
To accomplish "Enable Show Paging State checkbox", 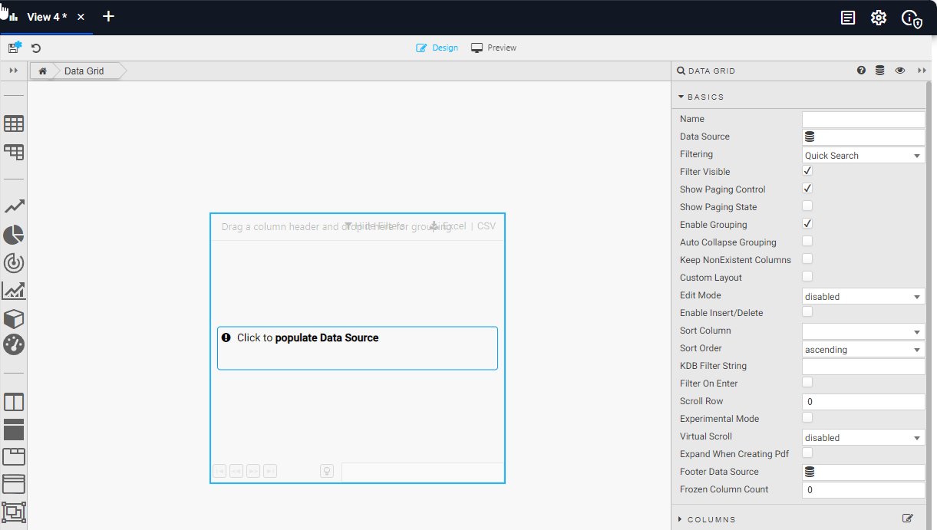I will point(807,206).
